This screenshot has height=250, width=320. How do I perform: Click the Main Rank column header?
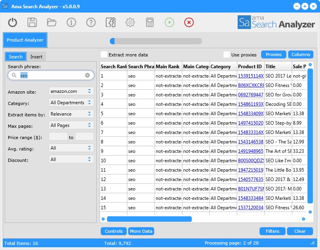tap(168, 67)
